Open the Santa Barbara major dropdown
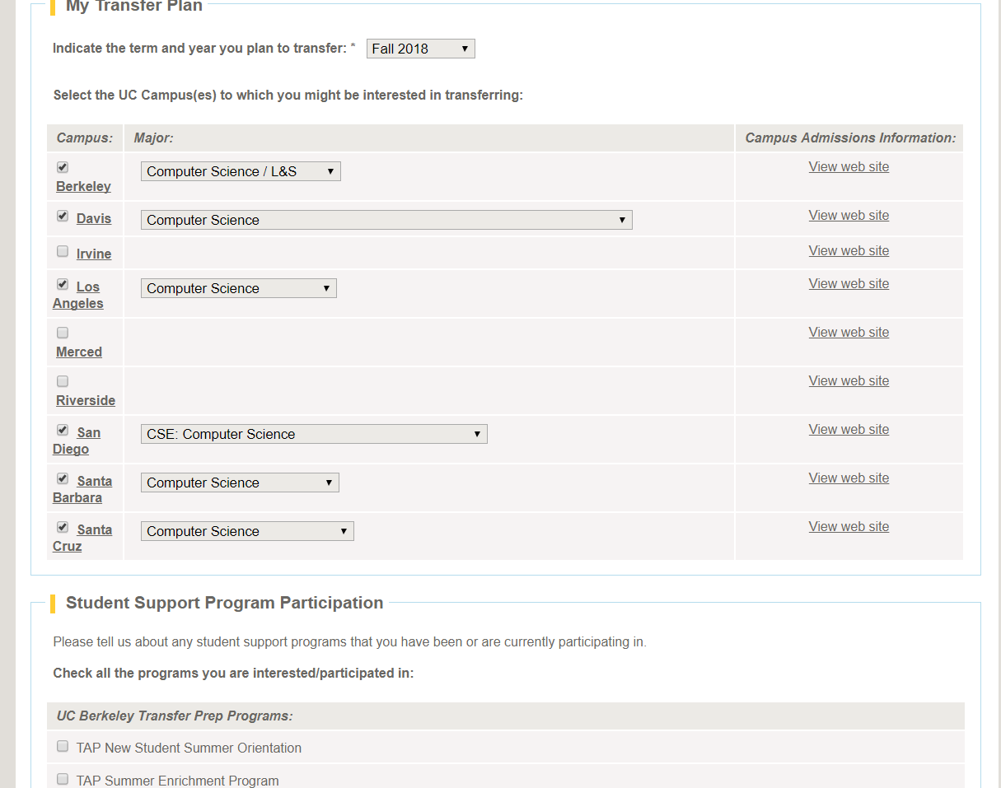Screen dimensions: 1001x788 point(240,483)
